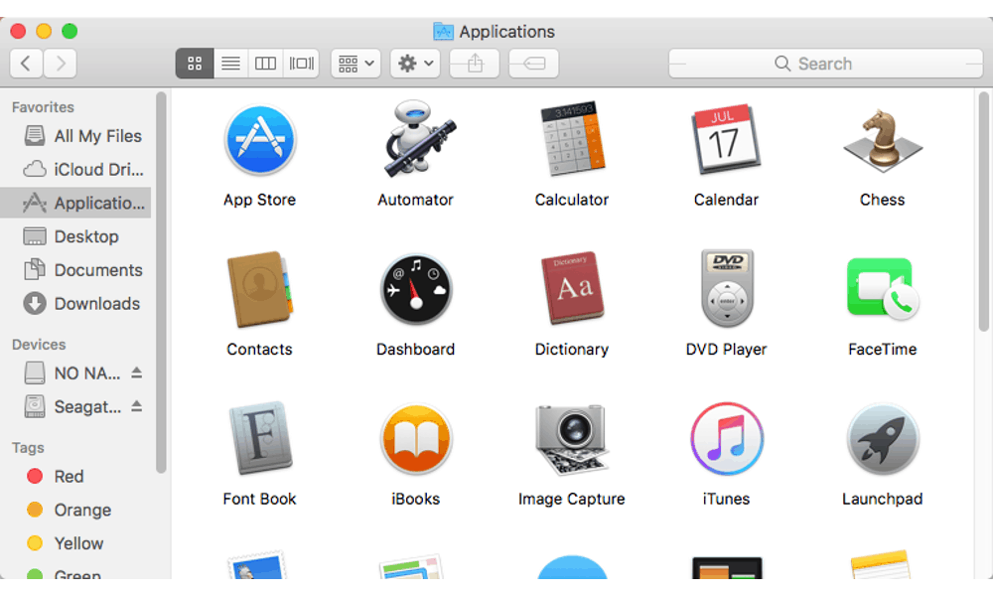Open the Dictionary app icon

(x=572, y=288)
